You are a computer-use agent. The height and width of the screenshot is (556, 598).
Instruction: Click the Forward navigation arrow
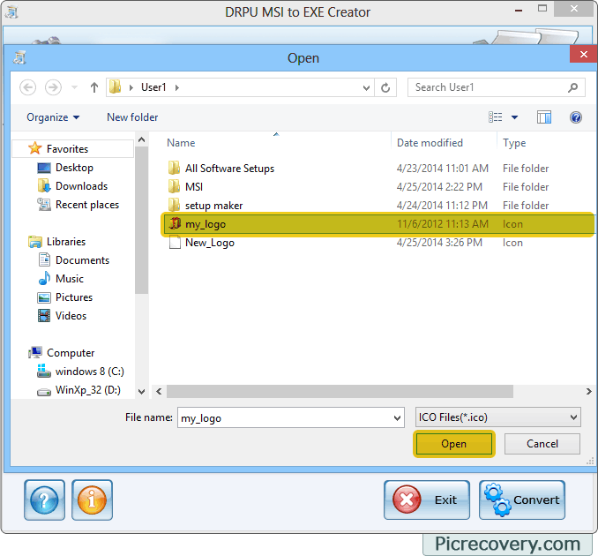[x=53, y=87]
